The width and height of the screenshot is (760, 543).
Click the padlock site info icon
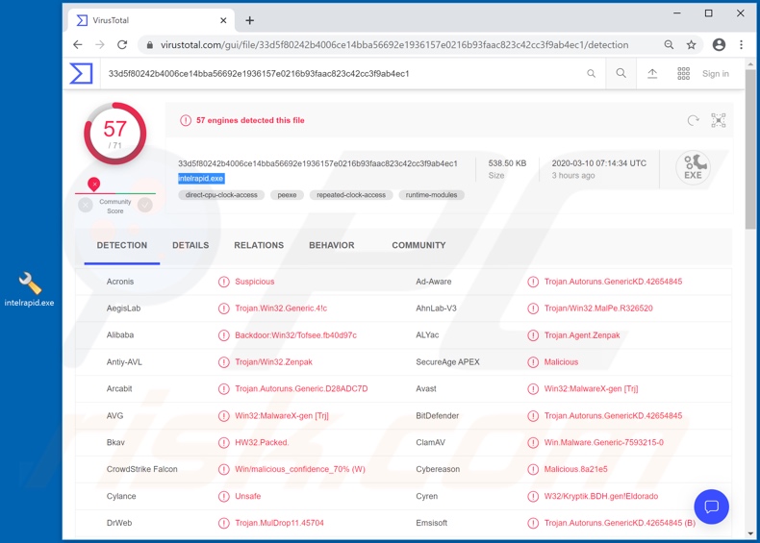(x=150, y=45)
